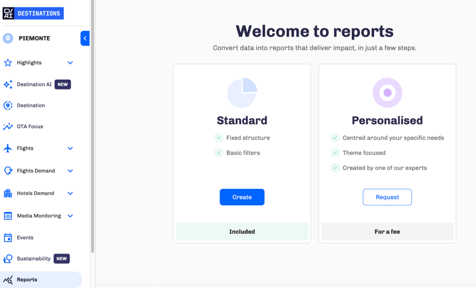Select the OTA Focus chart icon
The width and height of the screenshot is (476, 288).
[8, 126]
